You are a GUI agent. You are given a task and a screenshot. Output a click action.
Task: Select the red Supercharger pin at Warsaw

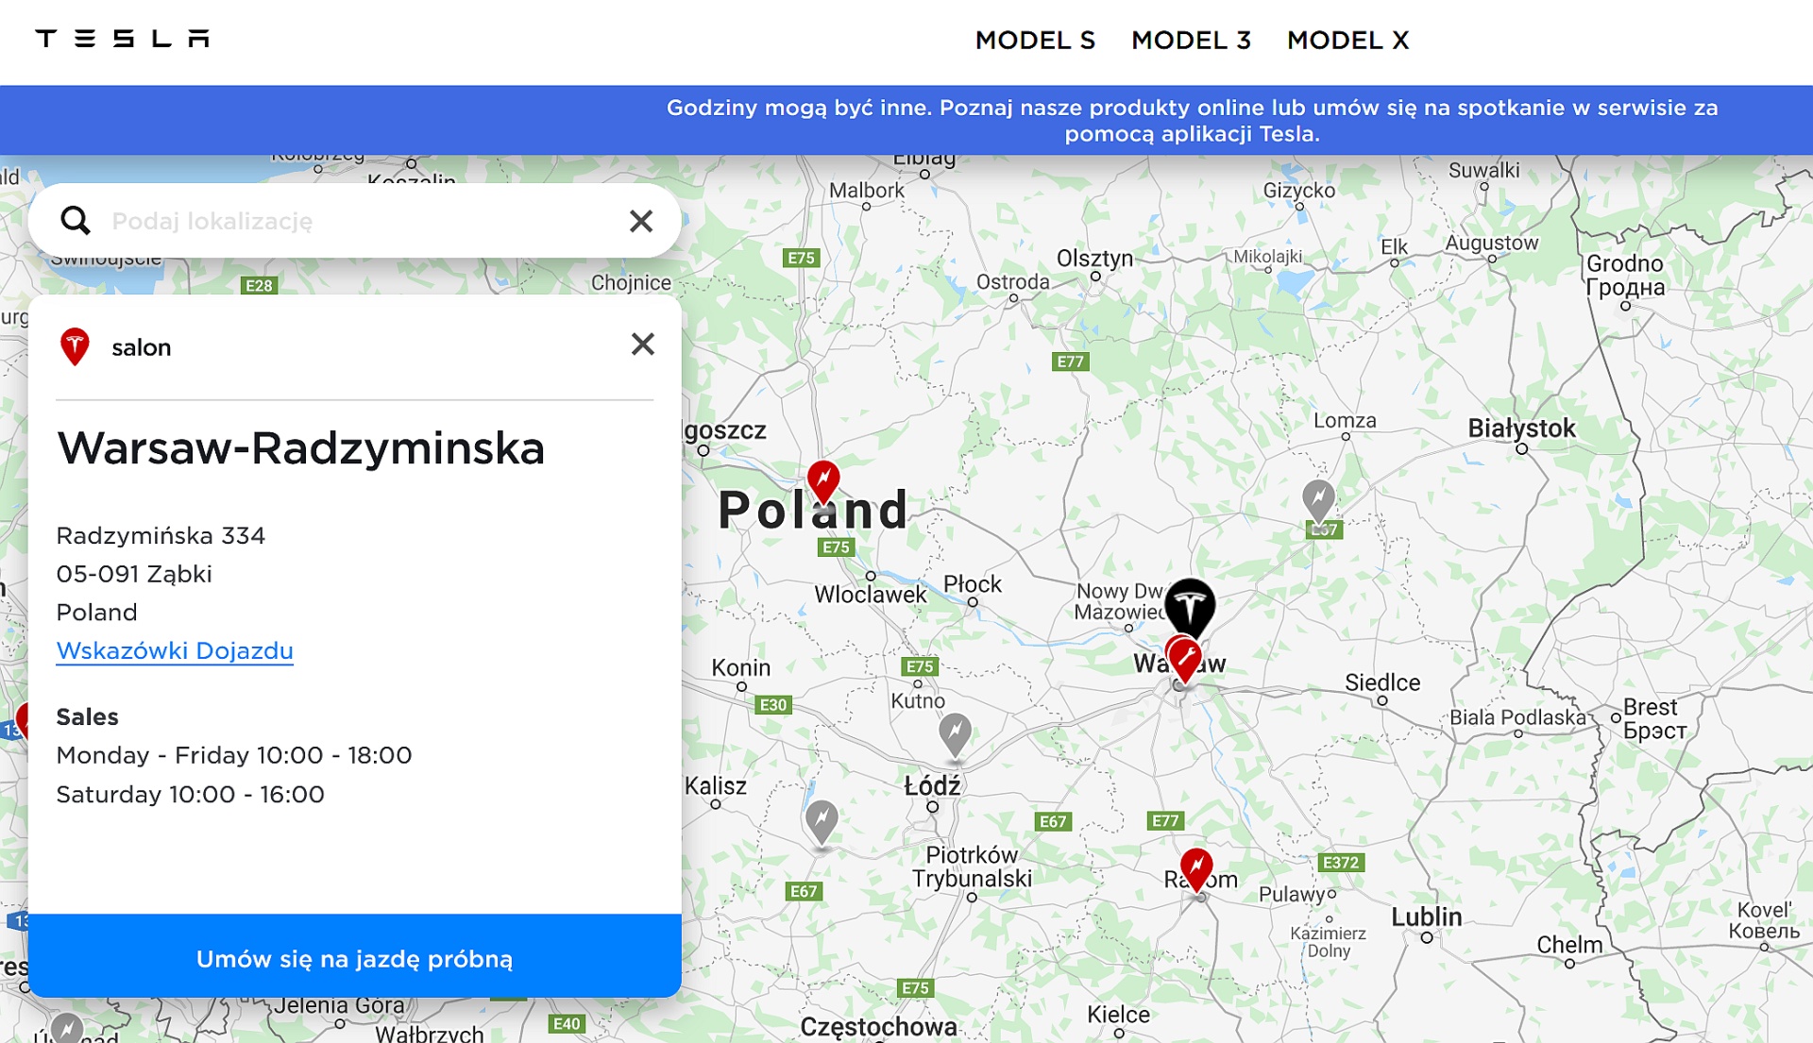click(1184, 658)
